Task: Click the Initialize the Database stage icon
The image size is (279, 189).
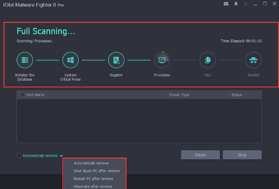Action: coord(25,60)
